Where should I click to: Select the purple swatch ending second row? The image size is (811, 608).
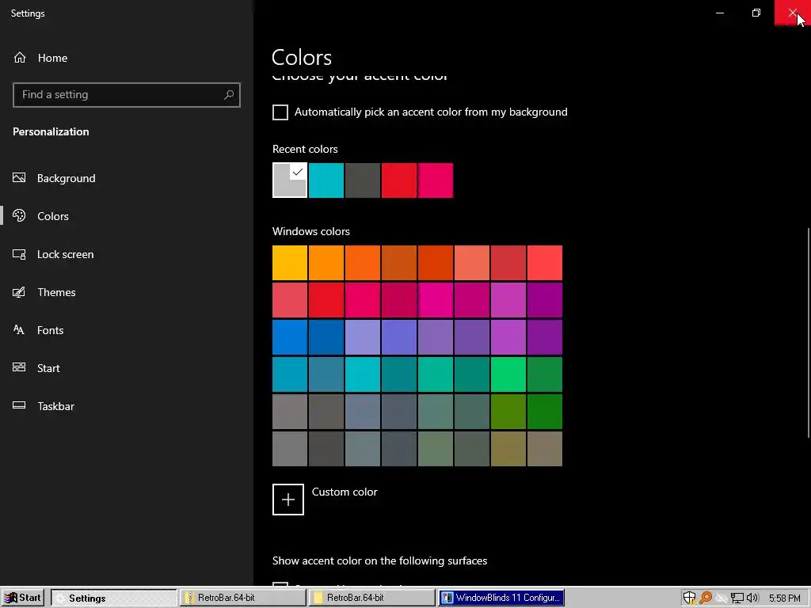tap(545, 300)
